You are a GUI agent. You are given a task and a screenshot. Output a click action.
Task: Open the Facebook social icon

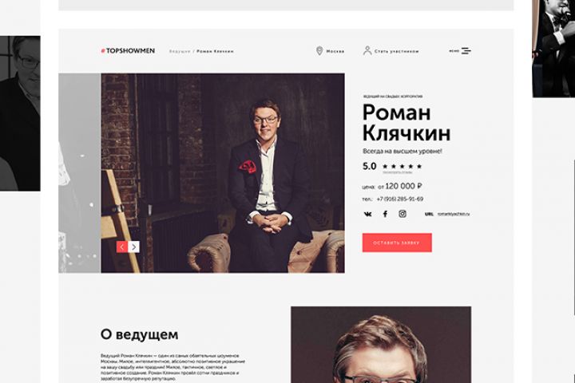tap(385, 214)
